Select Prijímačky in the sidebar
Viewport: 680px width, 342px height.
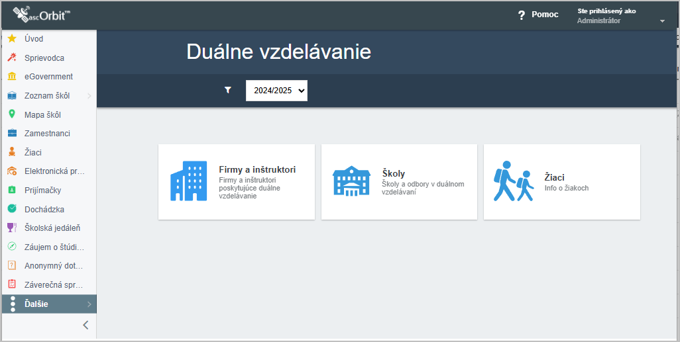pyautogui.click(x=49, y=190)
